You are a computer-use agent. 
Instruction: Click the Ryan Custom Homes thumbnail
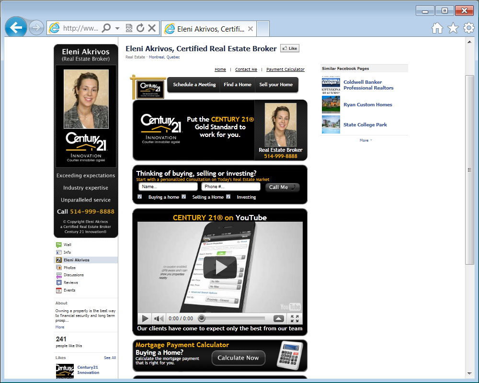331,104
